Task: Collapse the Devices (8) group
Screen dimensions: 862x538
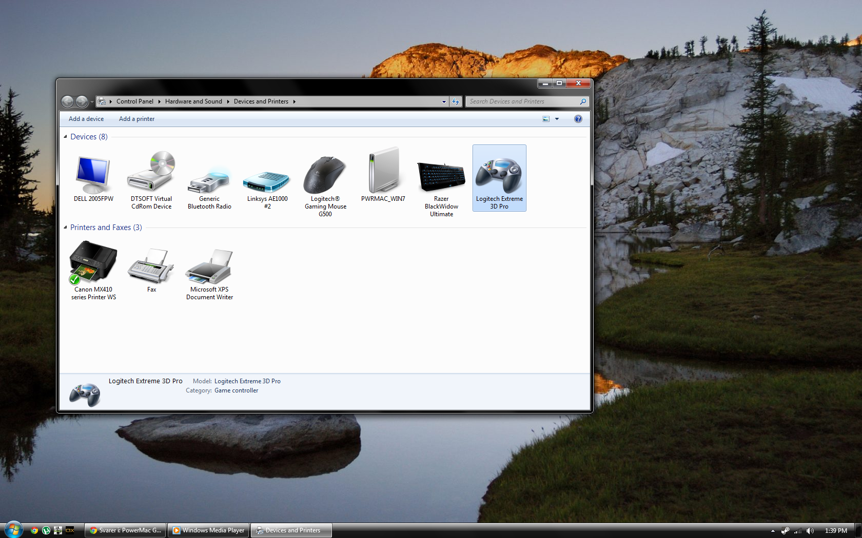Action: click(x=65, y=137)
